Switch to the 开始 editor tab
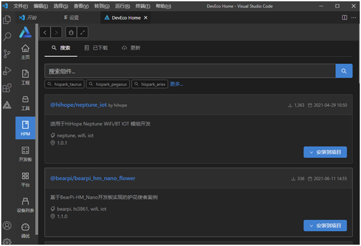Viewport: 361px width, 246px height. click(28, 17)
